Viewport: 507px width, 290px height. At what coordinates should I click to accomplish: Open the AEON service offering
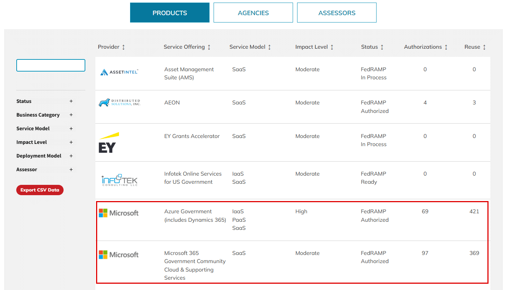[172, 103]
